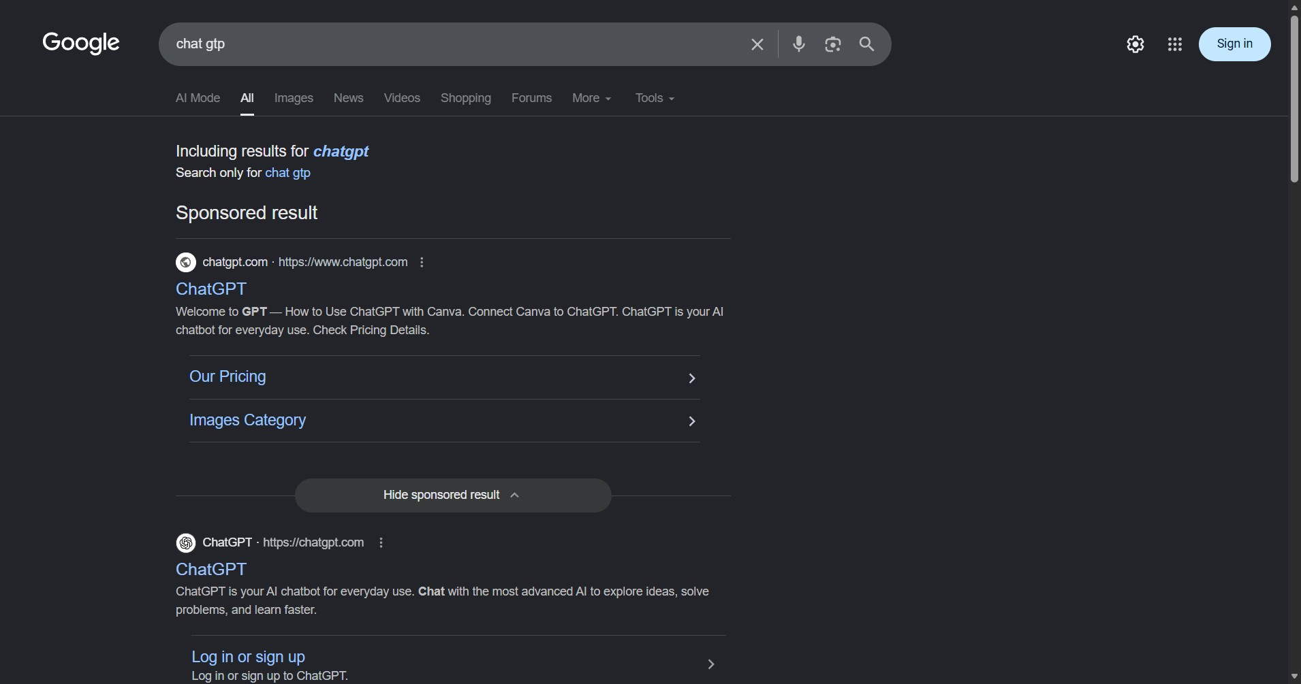Open quick settings gear icon
1301x684 pixels.
(x=1135, y=44)
